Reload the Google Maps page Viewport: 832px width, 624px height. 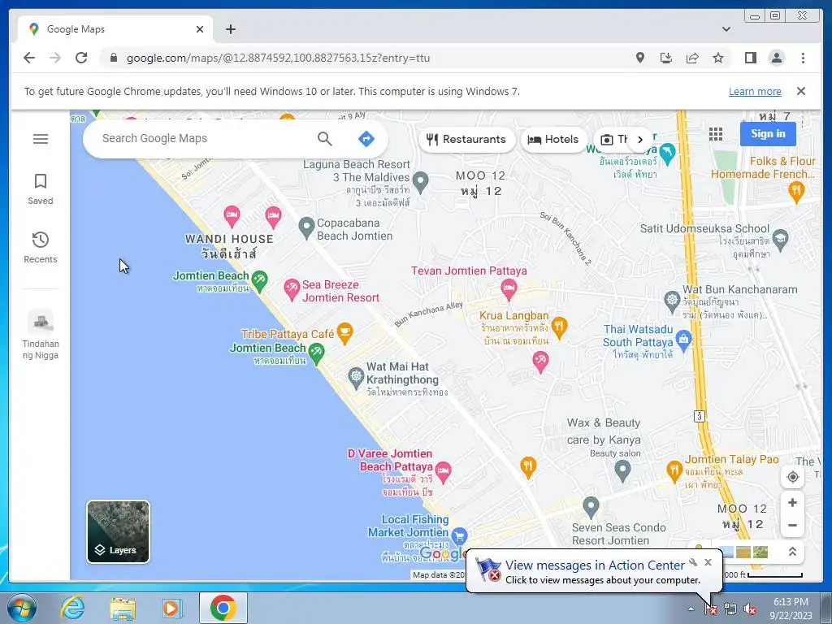81,58
